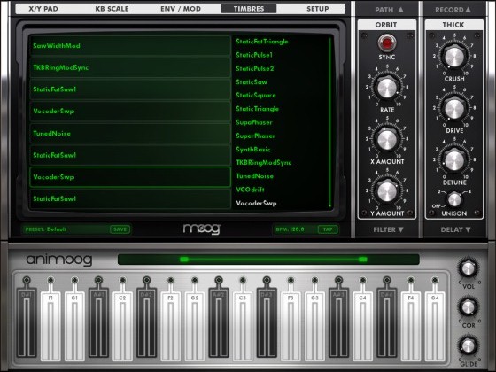Open the KB SCALE tab
496x372 pixels.
[x=112, y=9]
